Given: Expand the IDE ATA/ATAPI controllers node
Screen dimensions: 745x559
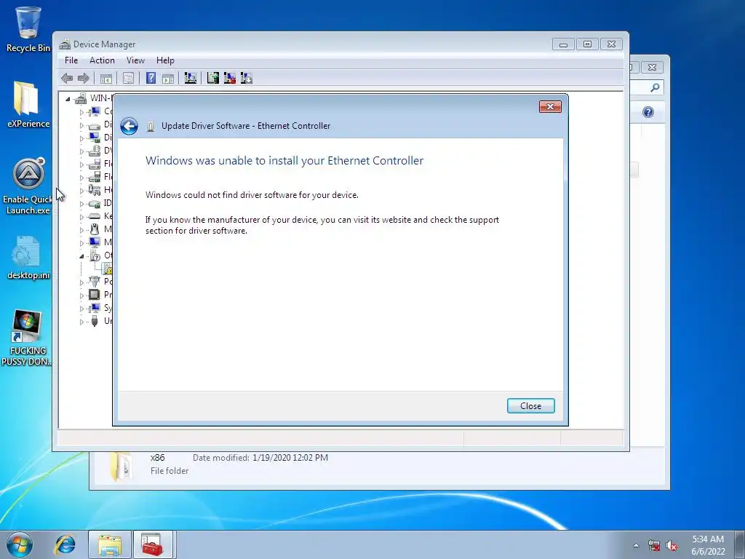Looking at the screenshot, I should (81, 204).
